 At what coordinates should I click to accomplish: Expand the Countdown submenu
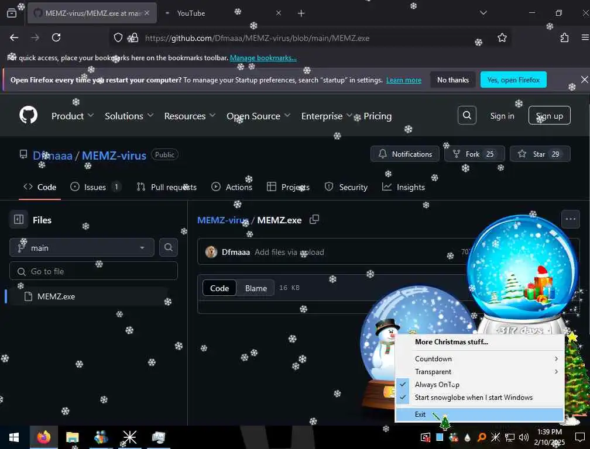pos(479,359)
